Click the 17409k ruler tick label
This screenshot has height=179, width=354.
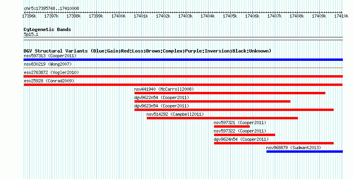coord(319,16)
